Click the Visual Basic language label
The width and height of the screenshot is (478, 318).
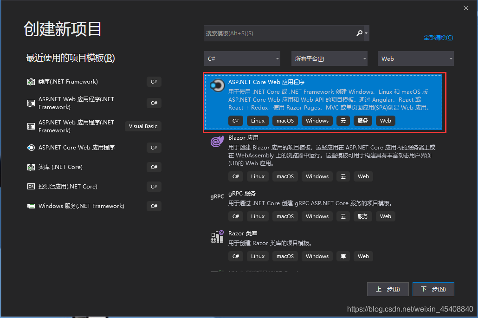coord(142,126)
